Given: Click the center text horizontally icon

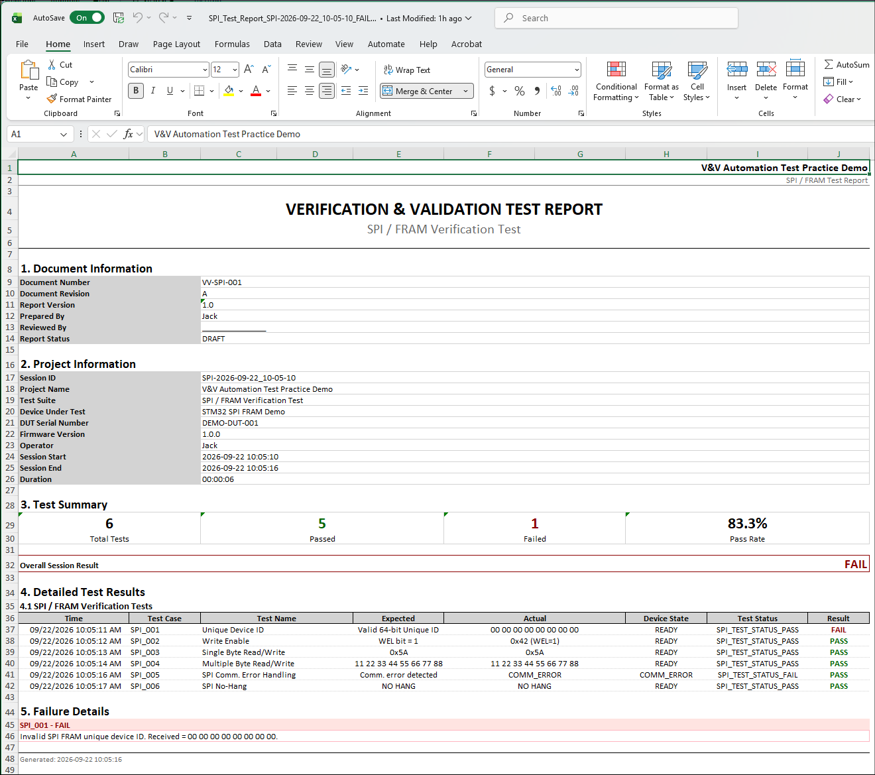Looking at the screenshot, I should point(310,91).
